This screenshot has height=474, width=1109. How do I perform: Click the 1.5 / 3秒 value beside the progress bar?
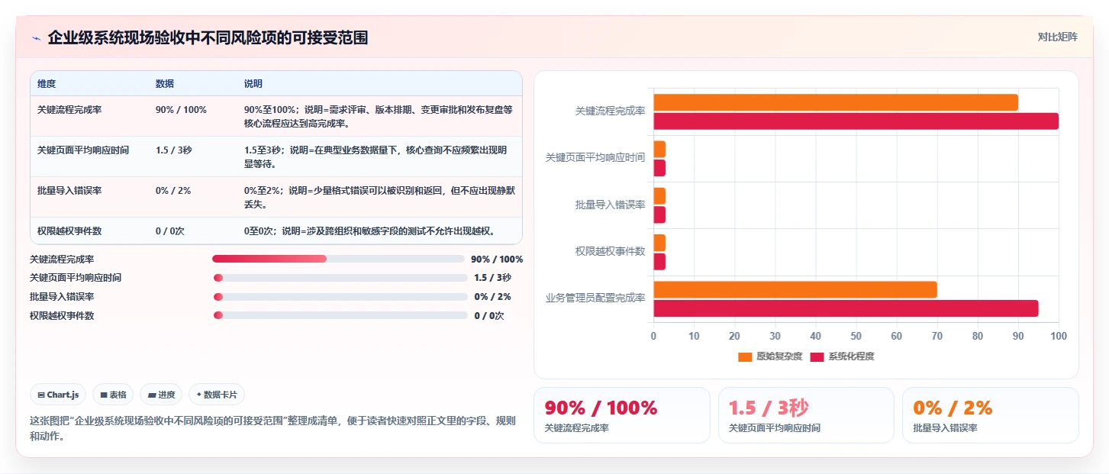[492, 278]
